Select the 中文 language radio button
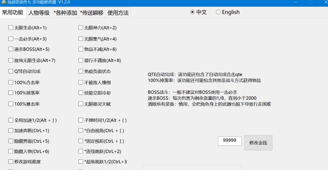The image size is (328, 170). point(192,12)
